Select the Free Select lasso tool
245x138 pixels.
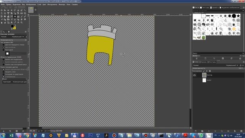pyautogui.click(x=15, y=10)
